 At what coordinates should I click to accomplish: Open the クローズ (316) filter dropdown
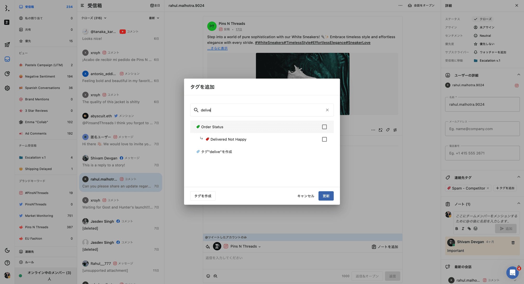point(94,18)
